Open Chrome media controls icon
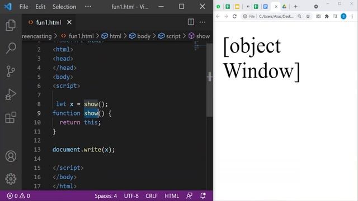 tap(335, 16)
